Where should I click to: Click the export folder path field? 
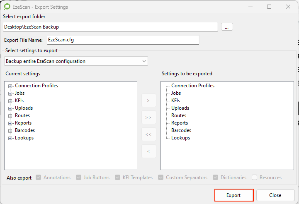pyautogui.click(x=110, y=27)
